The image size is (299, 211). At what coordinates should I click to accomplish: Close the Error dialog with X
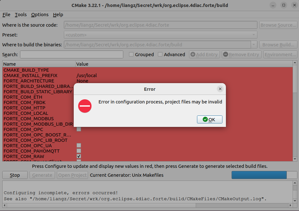(x=220, y=89)
